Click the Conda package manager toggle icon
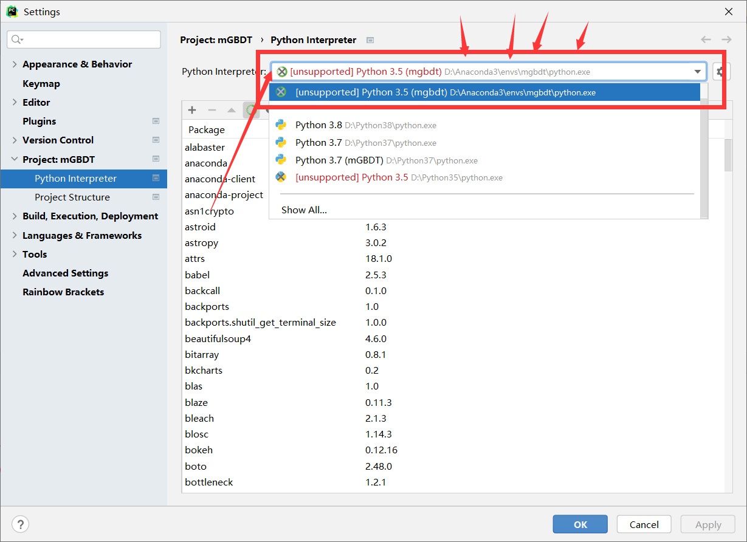This screenshot has width=747, height=542. [x=251, y=110]
